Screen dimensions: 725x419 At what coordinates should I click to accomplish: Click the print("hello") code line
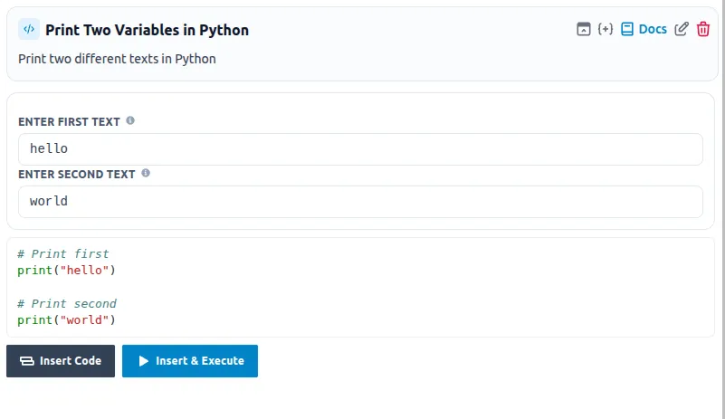67,270
